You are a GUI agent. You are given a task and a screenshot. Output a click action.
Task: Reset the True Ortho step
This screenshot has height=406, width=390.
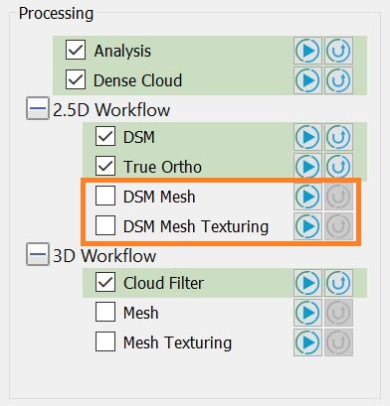coord(338,167)
